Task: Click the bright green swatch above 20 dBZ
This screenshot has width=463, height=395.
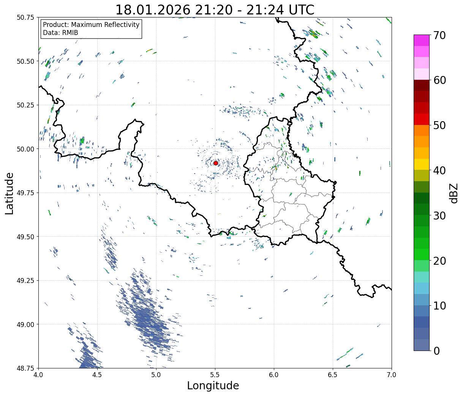Action: point(422,254)
